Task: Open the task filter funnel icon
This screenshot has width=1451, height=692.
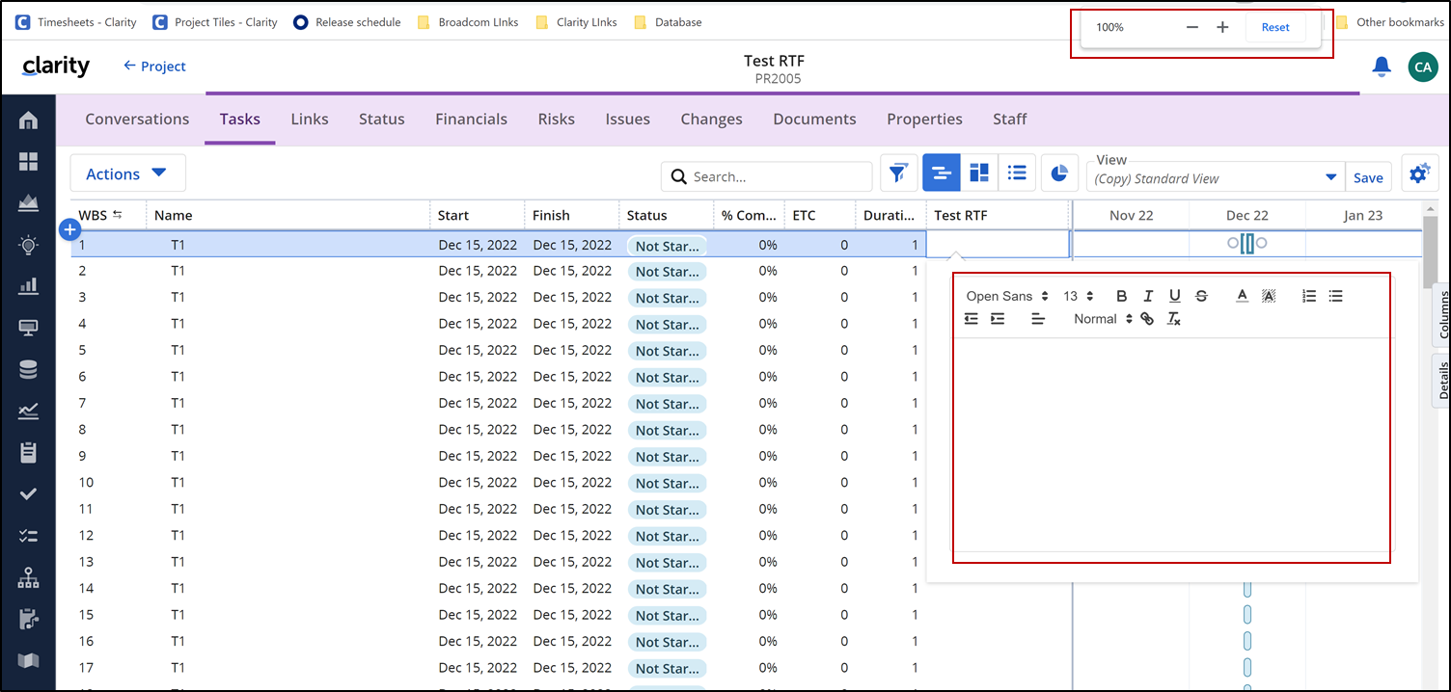Action: (x=898, y=173)
